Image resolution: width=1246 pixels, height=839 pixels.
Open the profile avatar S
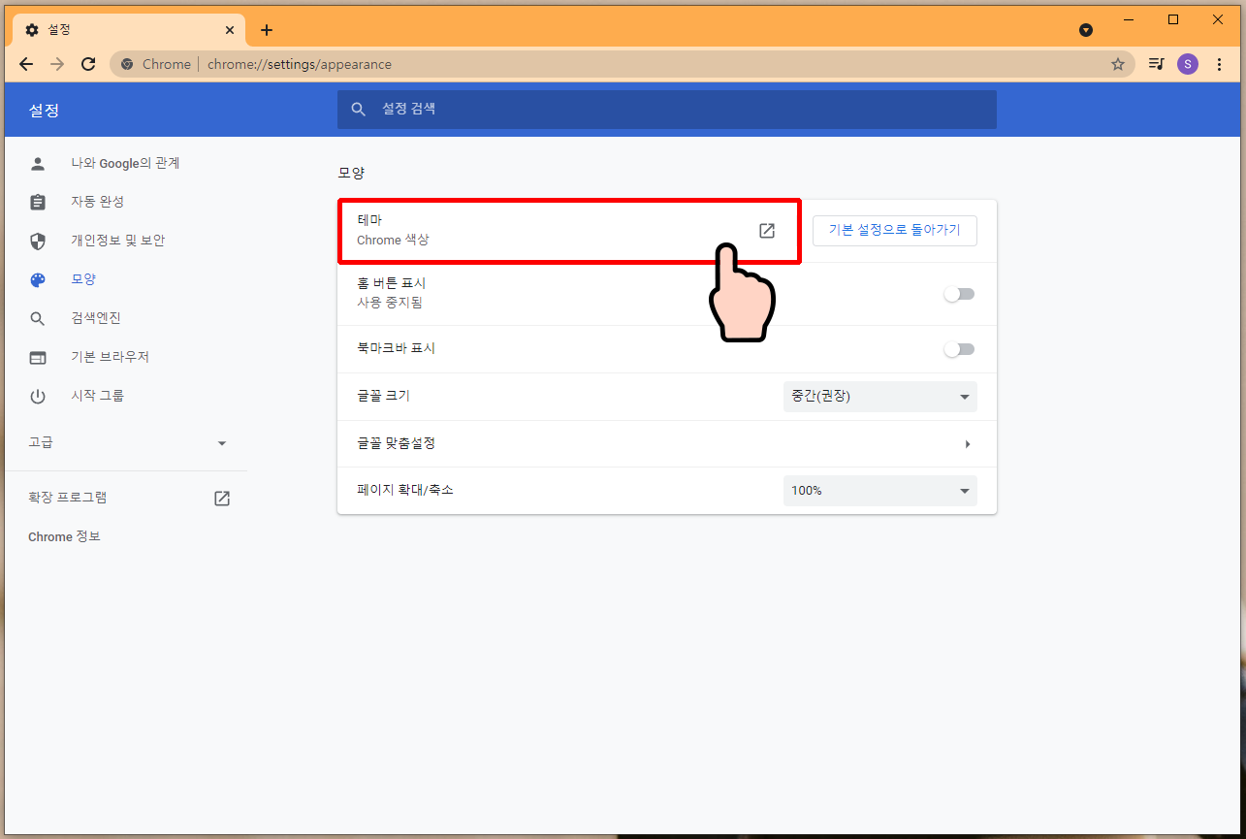(1188, 64)
